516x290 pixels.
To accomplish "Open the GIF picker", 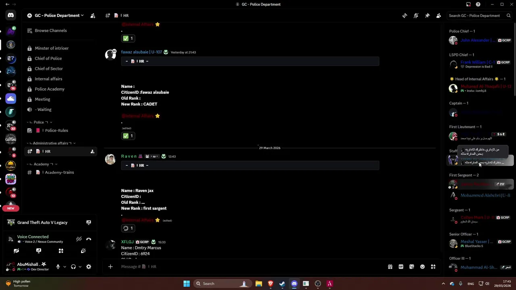I will 401,267.
